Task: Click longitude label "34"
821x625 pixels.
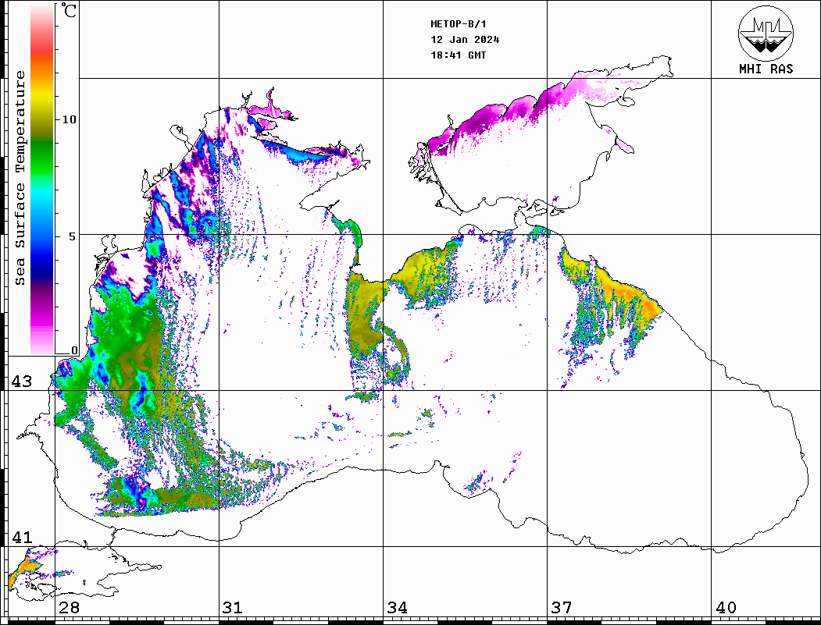Action: 397,608
